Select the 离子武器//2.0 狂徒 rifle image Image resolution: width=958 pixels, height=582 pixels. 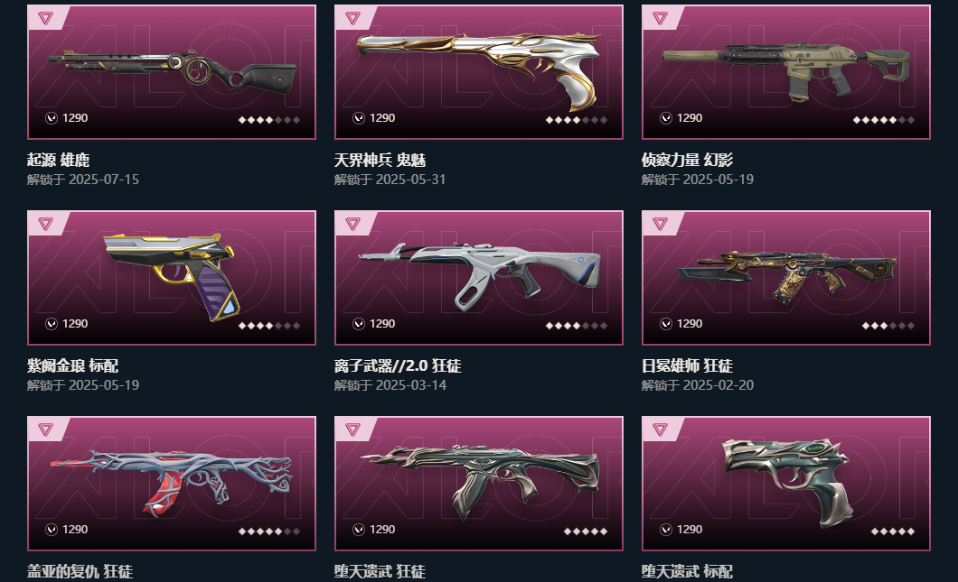coord(478,276)
